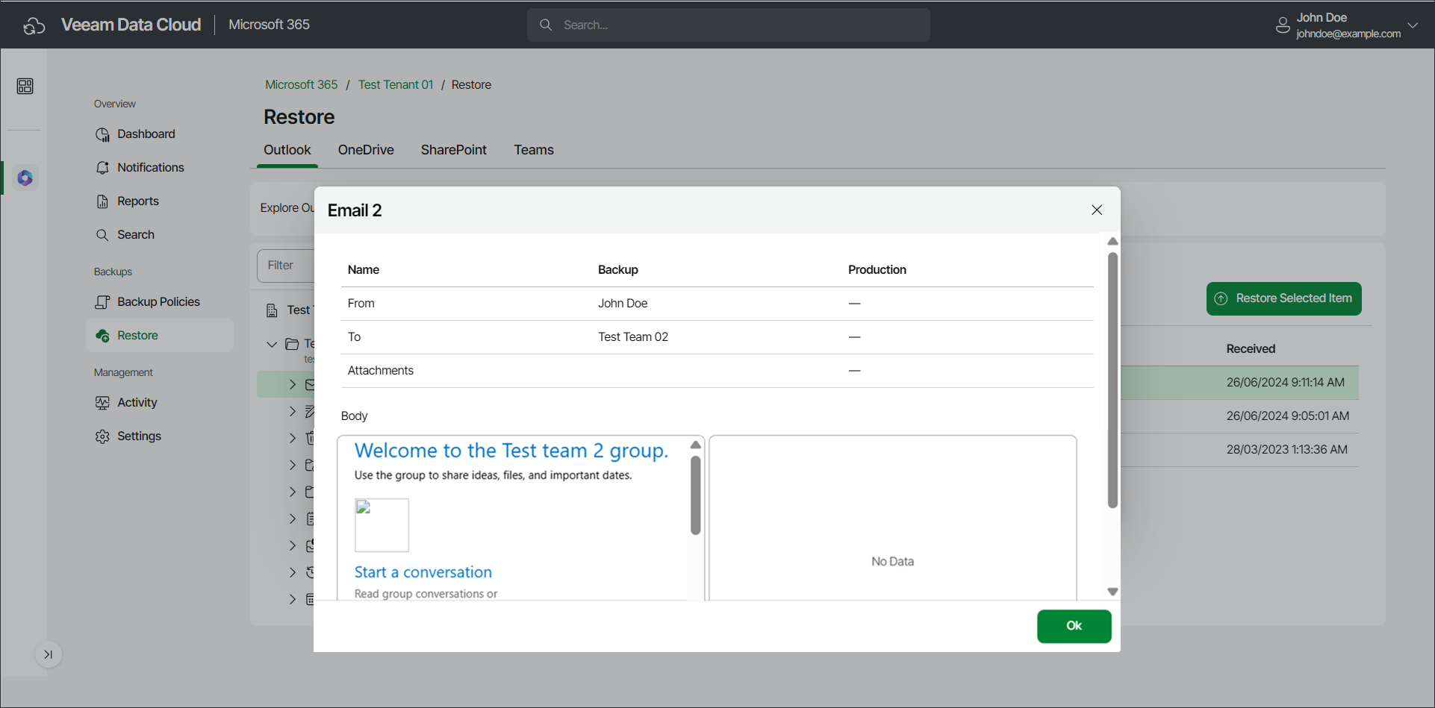1435x708 pixels.
Task: Click the dialog vertical scrollbar thumb
Action: point(1112,380)
